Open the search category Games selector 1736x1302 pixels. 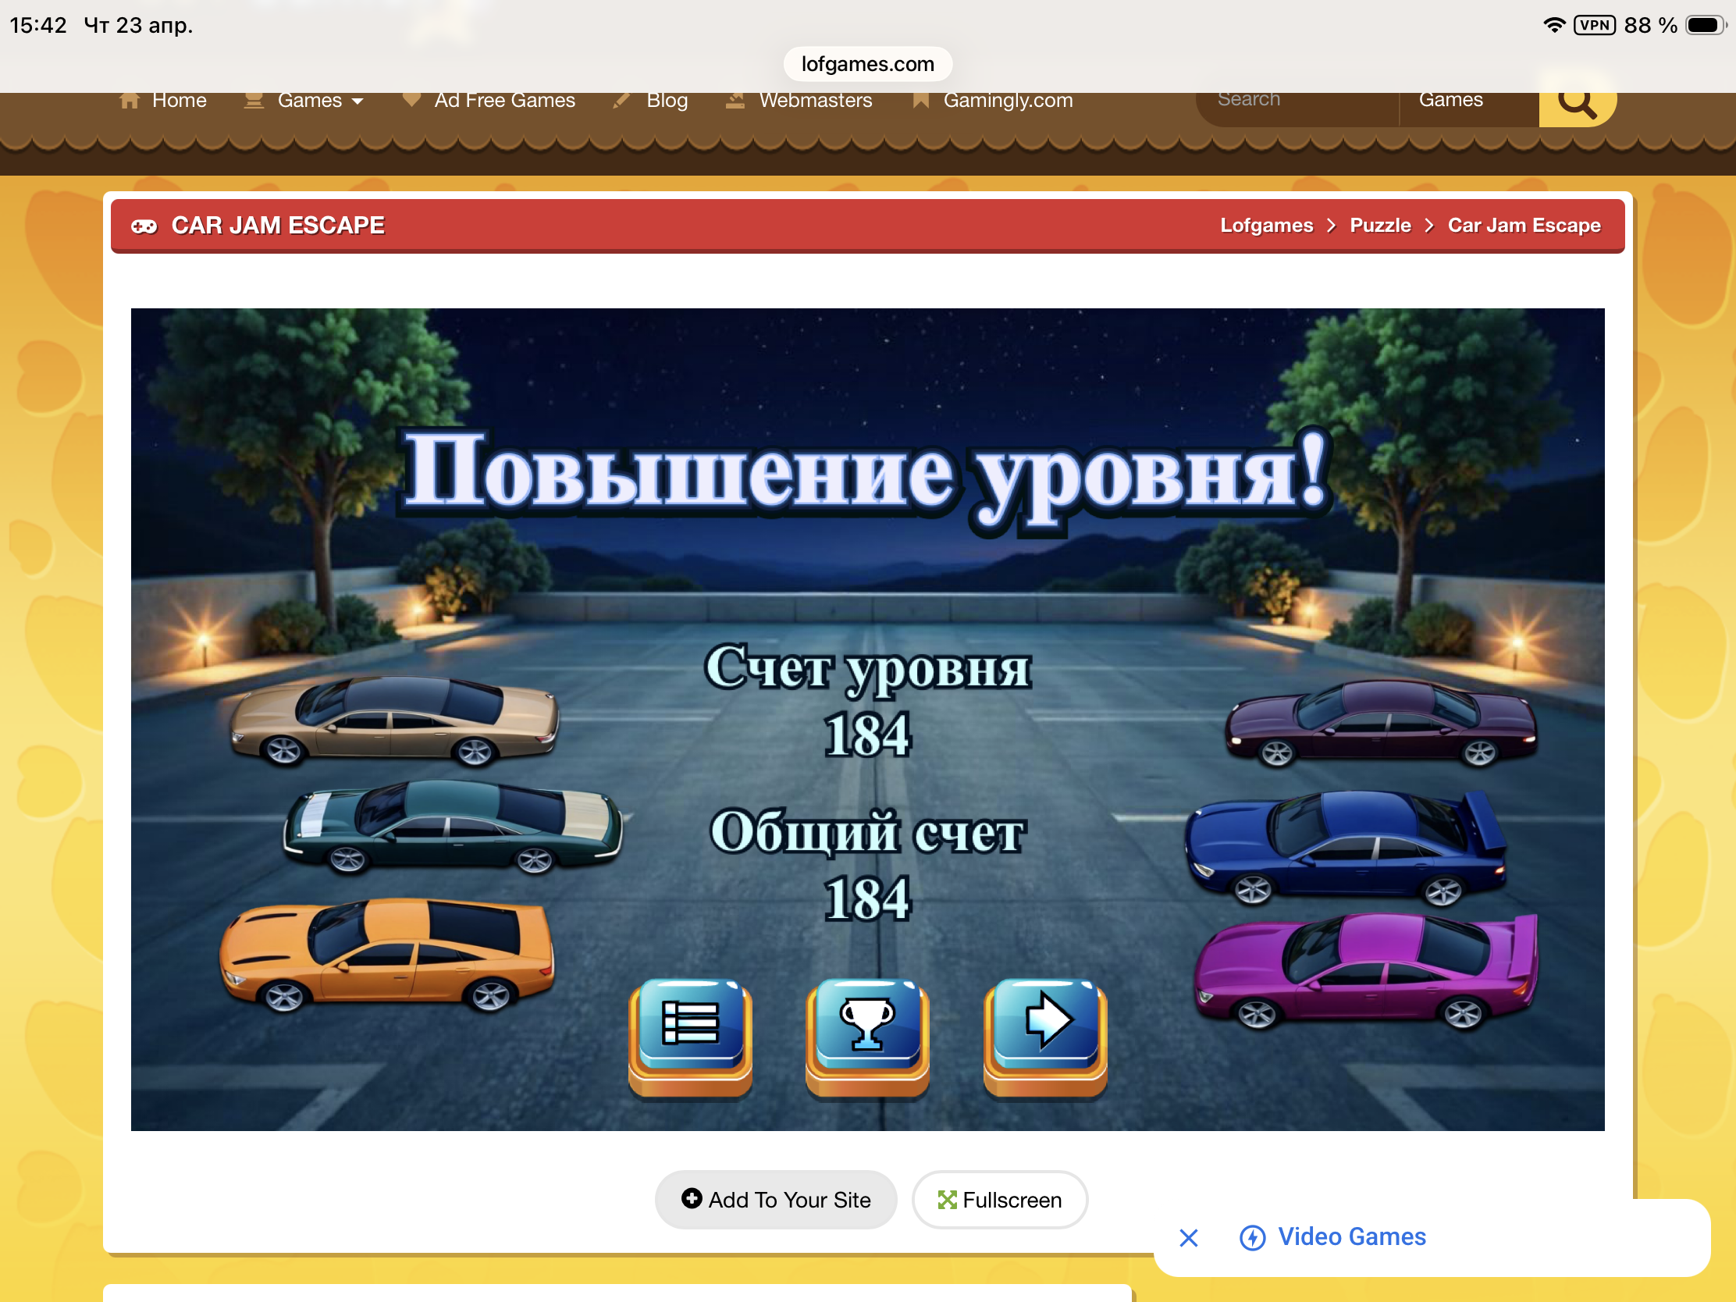click(x=1450, y=101)
